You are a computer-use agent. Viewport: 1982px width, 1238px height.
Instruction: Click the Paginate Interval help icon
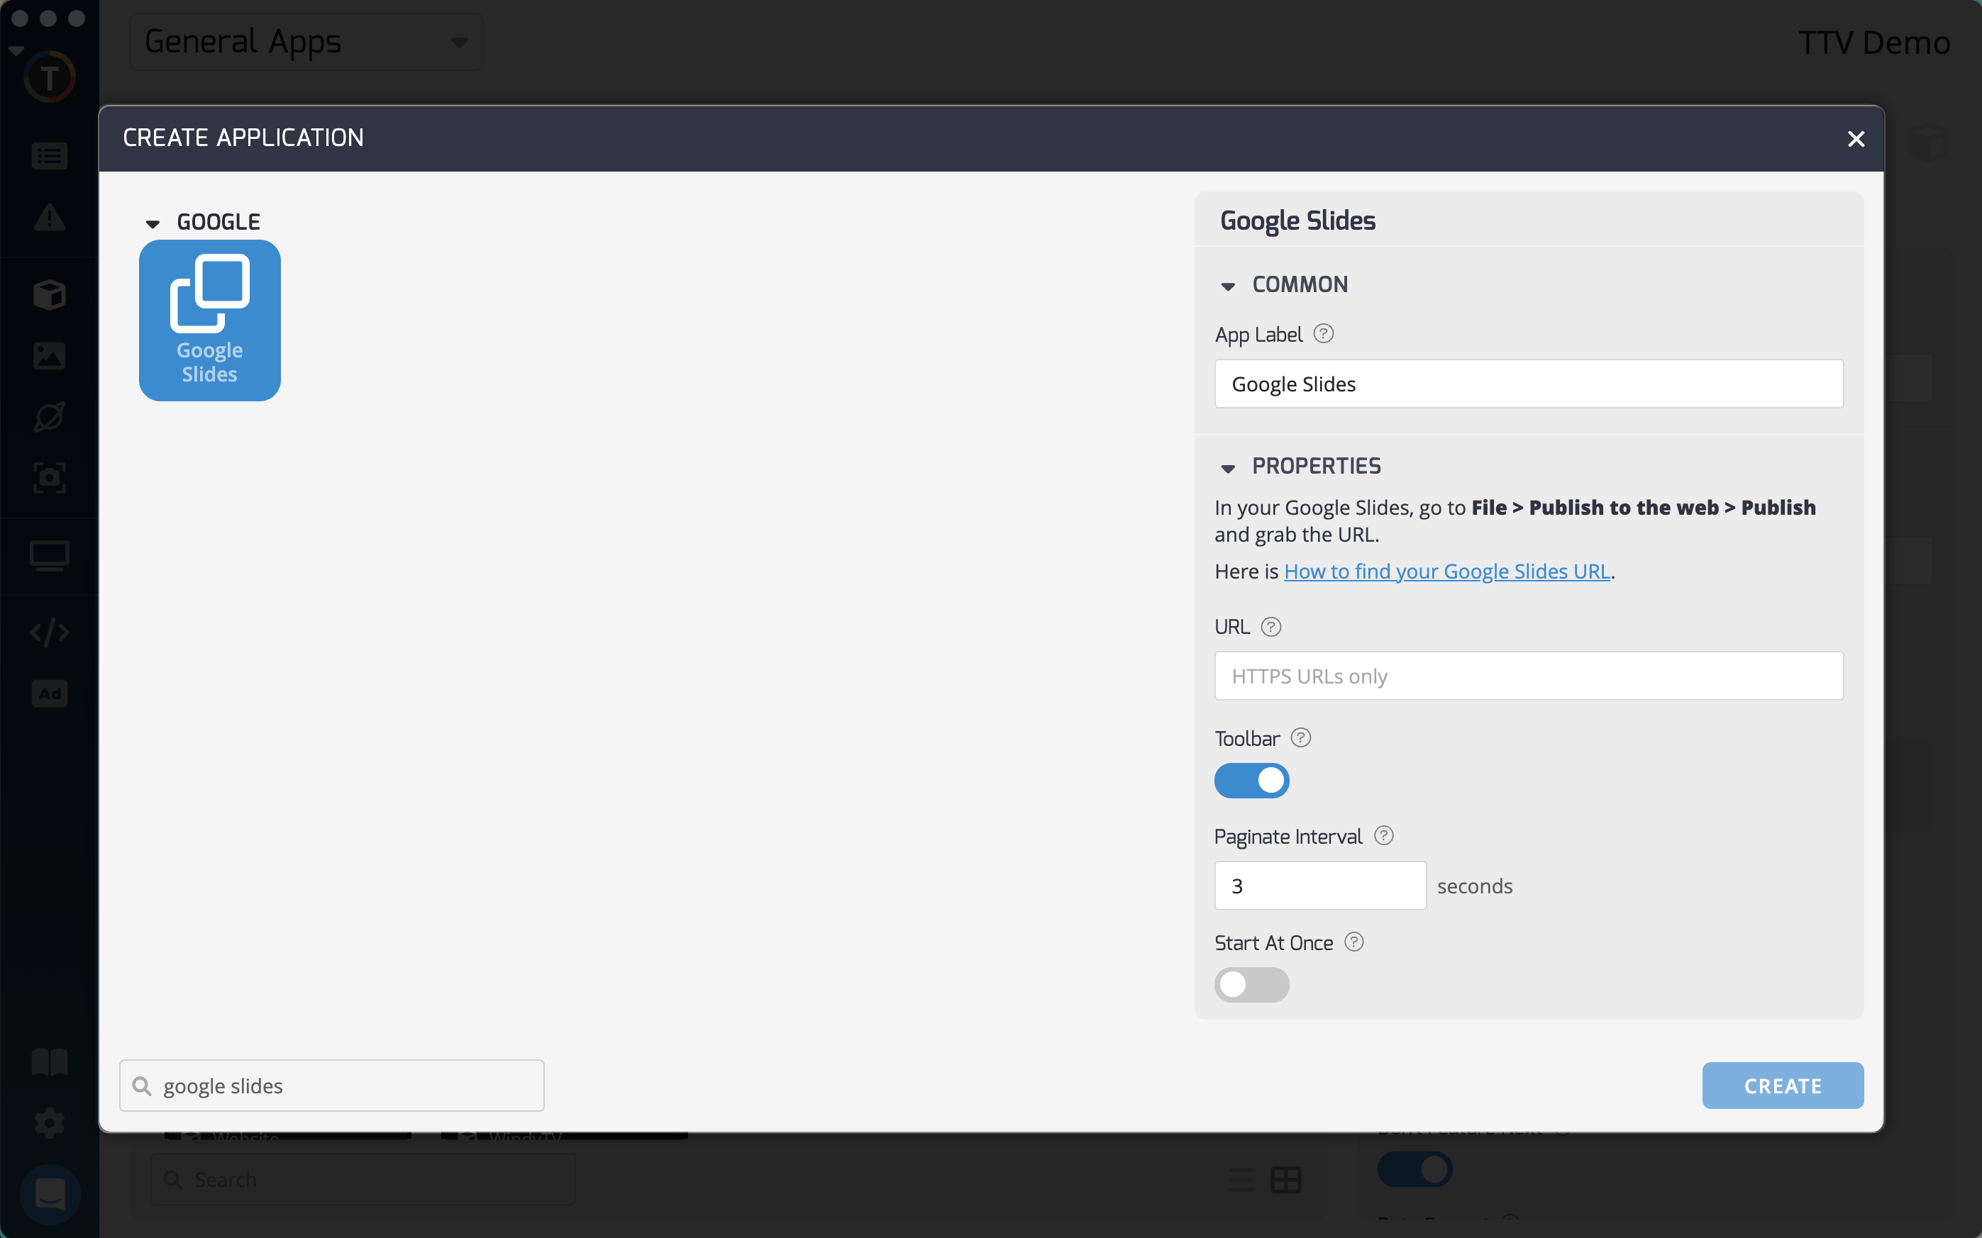1383,836
